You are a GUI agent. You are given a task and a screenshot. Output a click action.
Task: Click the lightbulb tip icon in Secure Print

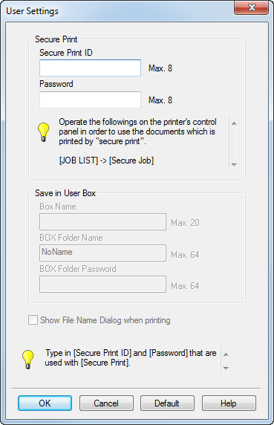click(43, 132)
